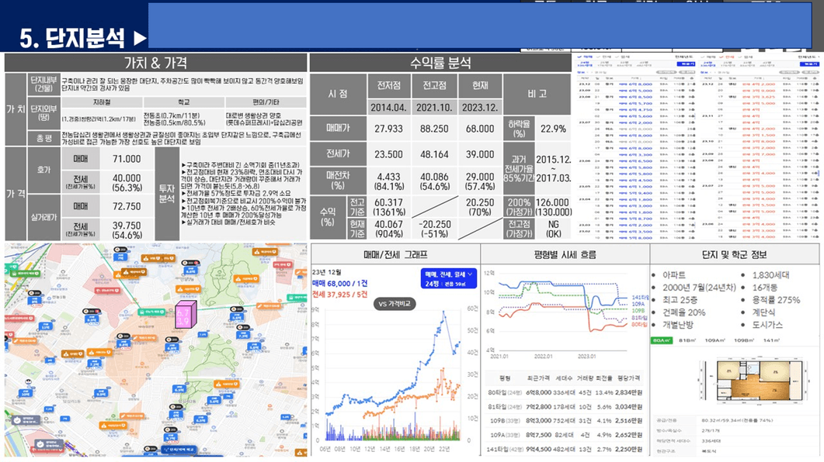This screenshot has width=824, height=462.
Task: Click the 건폐율 20% bullet item
Action: click(x=683, y=312)
